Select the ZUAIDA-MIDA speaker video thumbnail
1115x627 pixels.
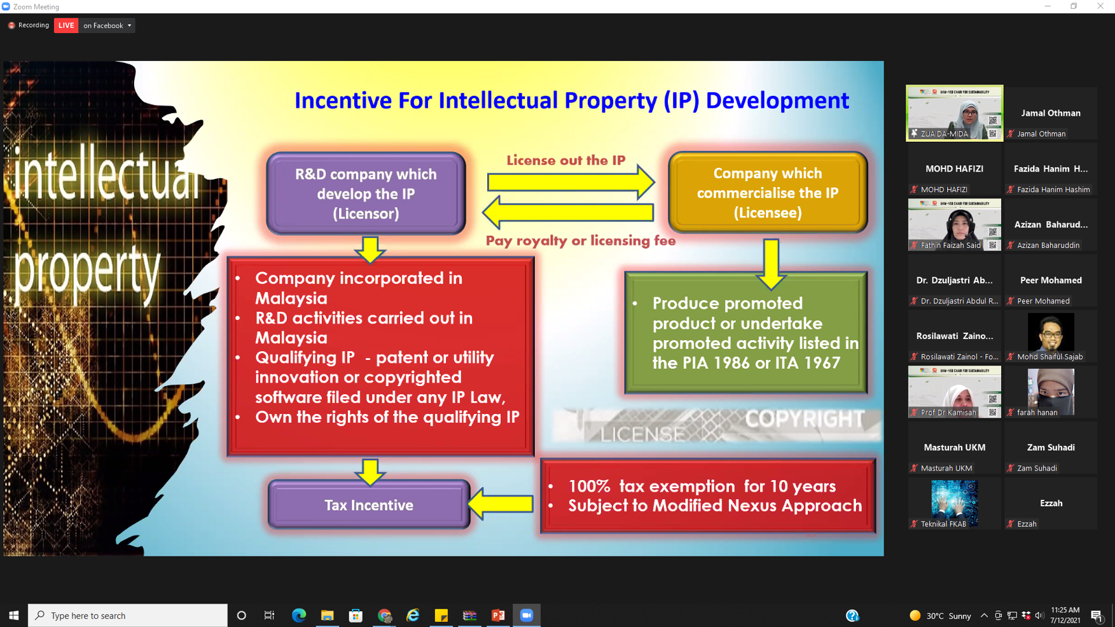[x=954, y=113]
